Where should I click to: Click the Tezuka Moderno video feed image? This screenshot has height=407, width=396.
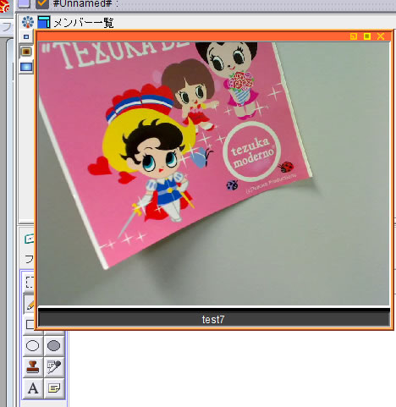point(214,173)
